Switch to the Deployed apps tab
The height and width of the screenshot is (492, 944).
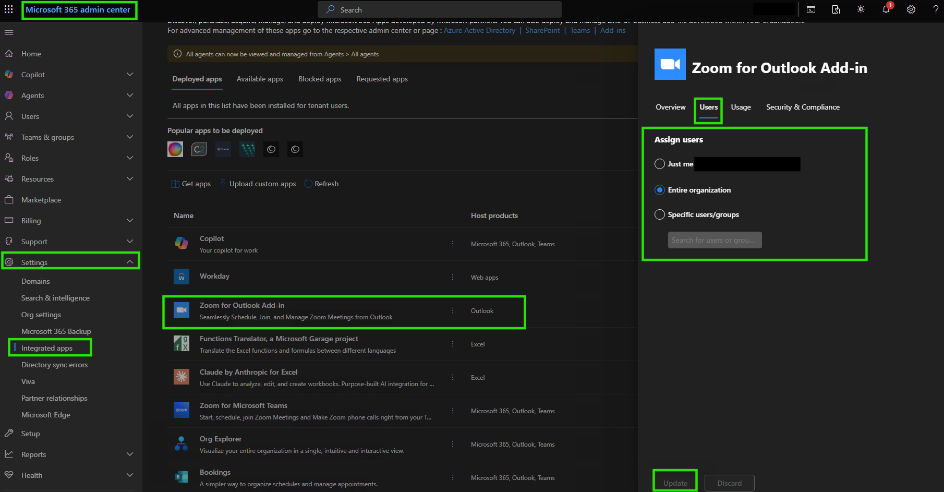(x=197, y=79)
